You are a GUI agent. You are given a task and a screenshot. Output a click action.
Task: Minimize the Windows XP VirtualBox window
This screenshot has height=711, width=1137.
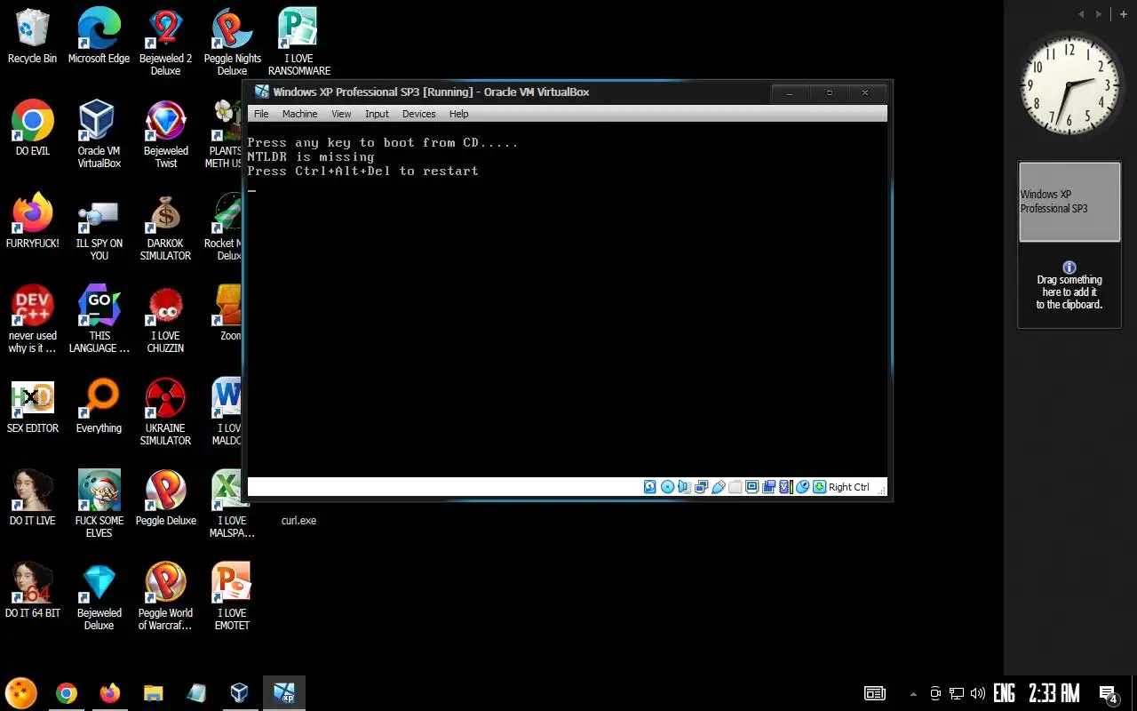pos(789,92)
